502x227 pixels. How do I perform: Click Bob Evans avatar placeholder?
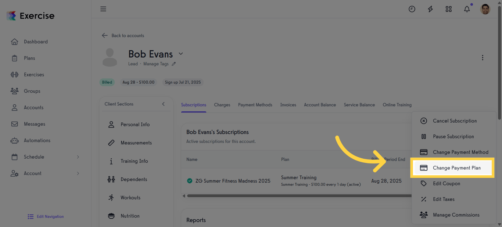click(x=110, y=57)
